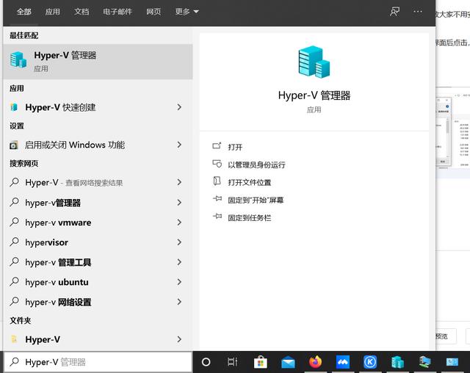Image resolution: width=470 pixels, height=373 pixels.
Task: Open Hyper-V Manager icon on taskbar
Action: click(397, 362)
